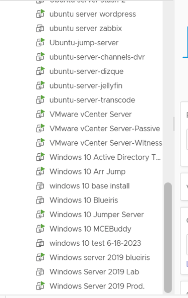Choose the Windows 10 Blueiris VM
The width and height of the screenshot is (188, 298).
(x=84, y=201)
